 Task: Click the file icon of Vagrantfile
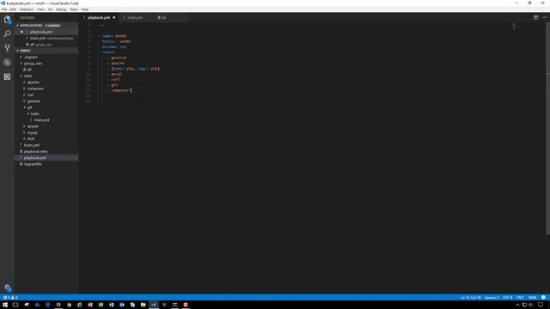click(x=21, y=164)
